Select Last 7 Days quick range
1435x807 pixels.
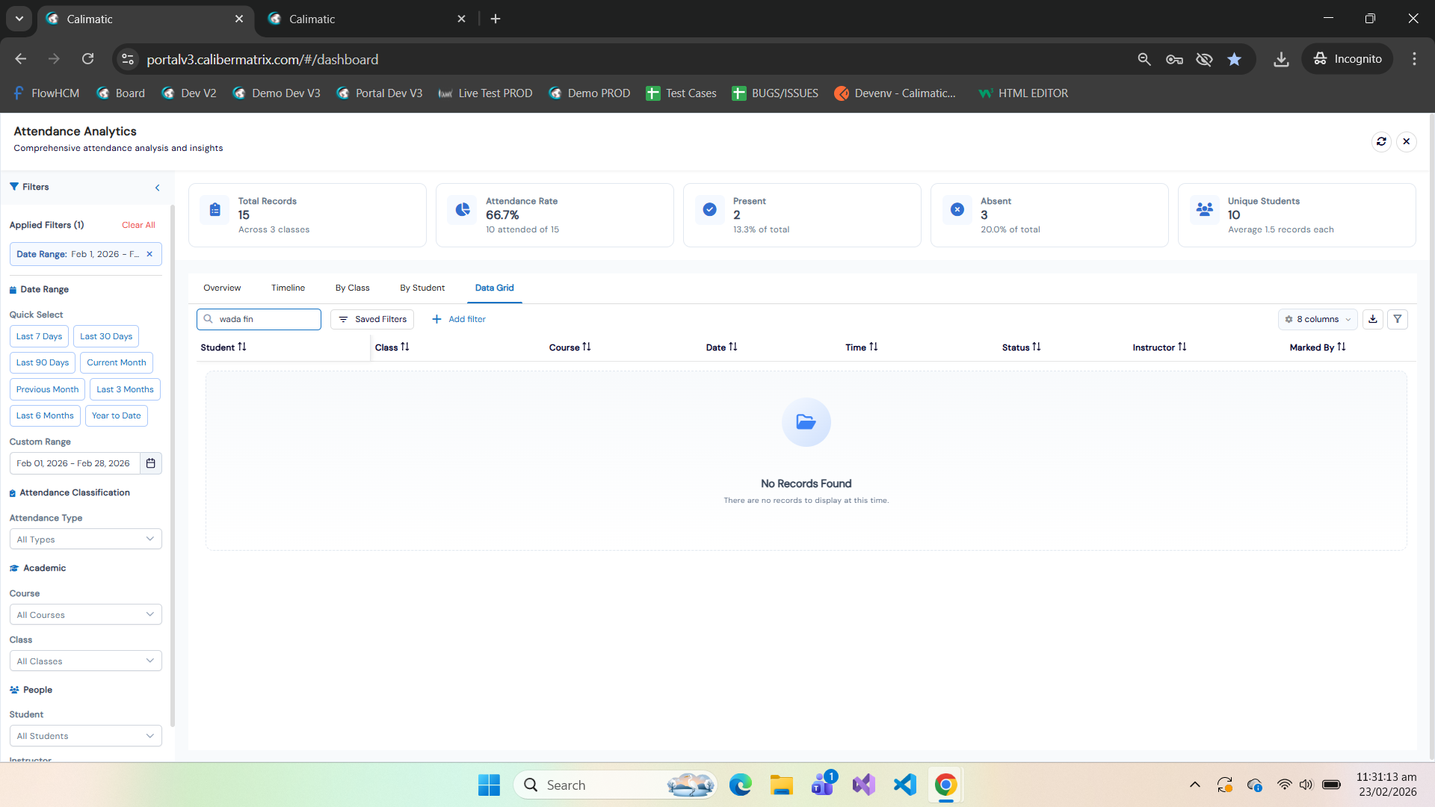[x=39, y=336]
